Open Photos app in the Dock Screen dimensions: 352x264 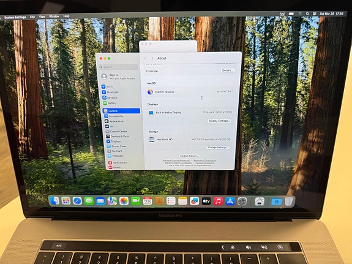pos(124,201)
